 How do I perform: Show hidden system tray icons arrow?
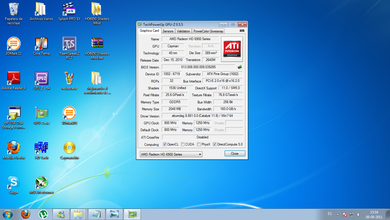(338, 214)
